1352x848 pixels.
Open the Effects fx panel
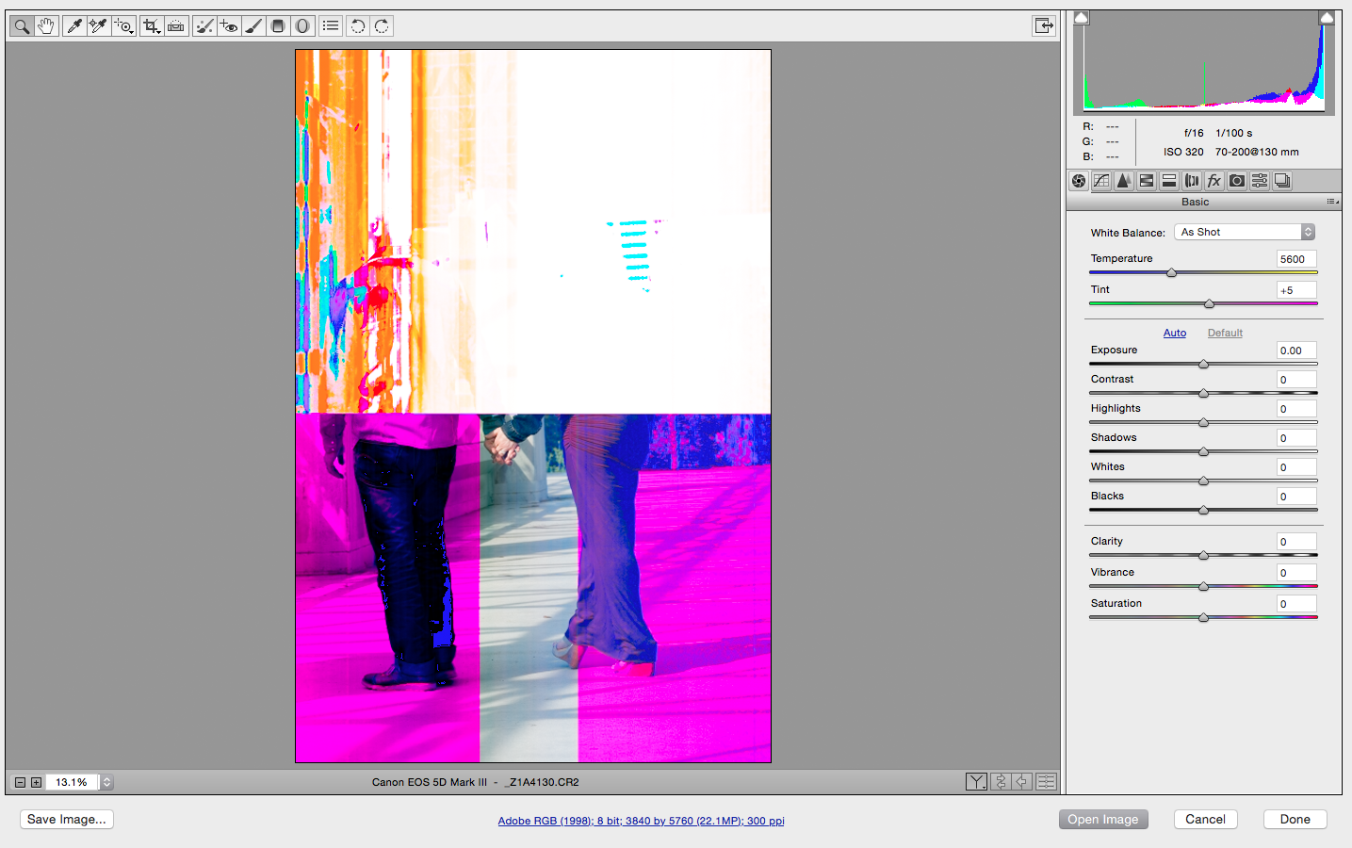(1214, 180)
